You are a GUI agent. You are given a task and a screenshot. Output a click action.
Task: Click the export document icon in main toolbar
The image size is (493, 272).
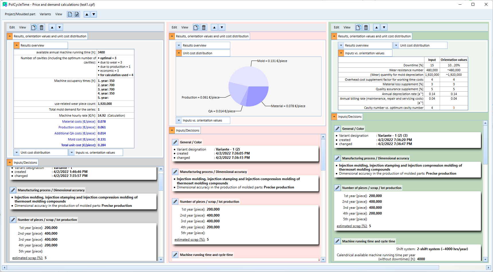pos(77,14)
